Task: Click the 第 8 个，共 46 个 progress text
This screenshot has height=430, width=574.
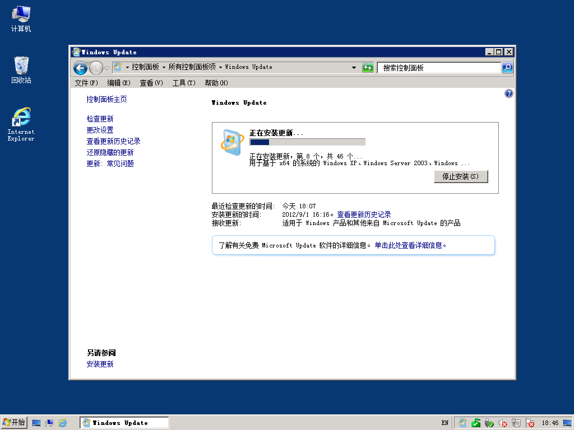Action: click(328, 156)
